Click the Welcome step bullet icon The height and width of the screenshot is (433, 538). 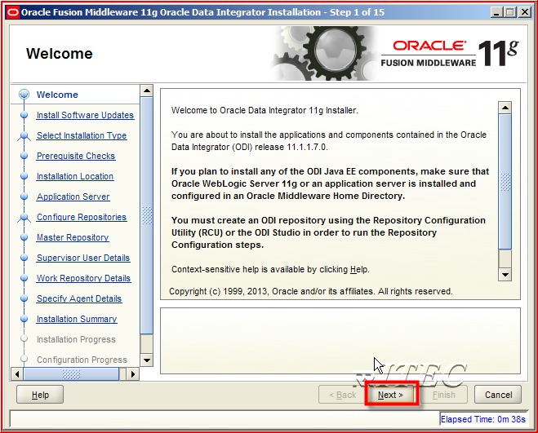point(24,95)
